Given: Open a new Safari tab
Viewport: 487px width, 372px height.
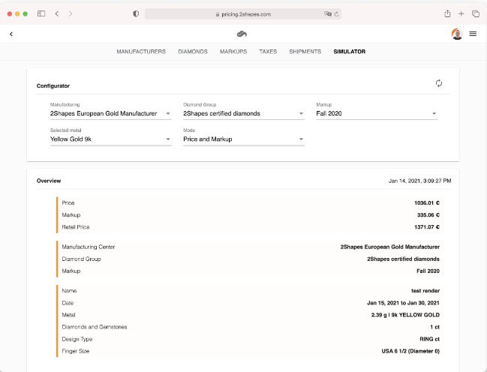Looking at the screenshot, I should (461, 13).
